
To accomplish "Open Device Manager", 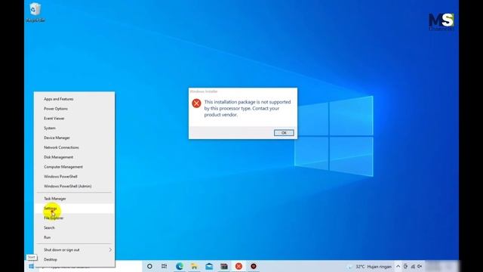I will 74,138.
